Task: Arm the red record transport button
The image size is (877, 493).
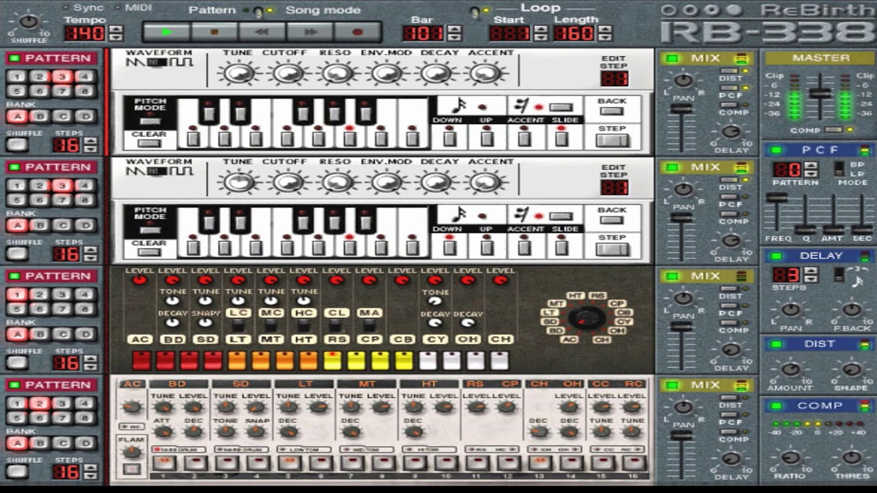Action: 357,32
